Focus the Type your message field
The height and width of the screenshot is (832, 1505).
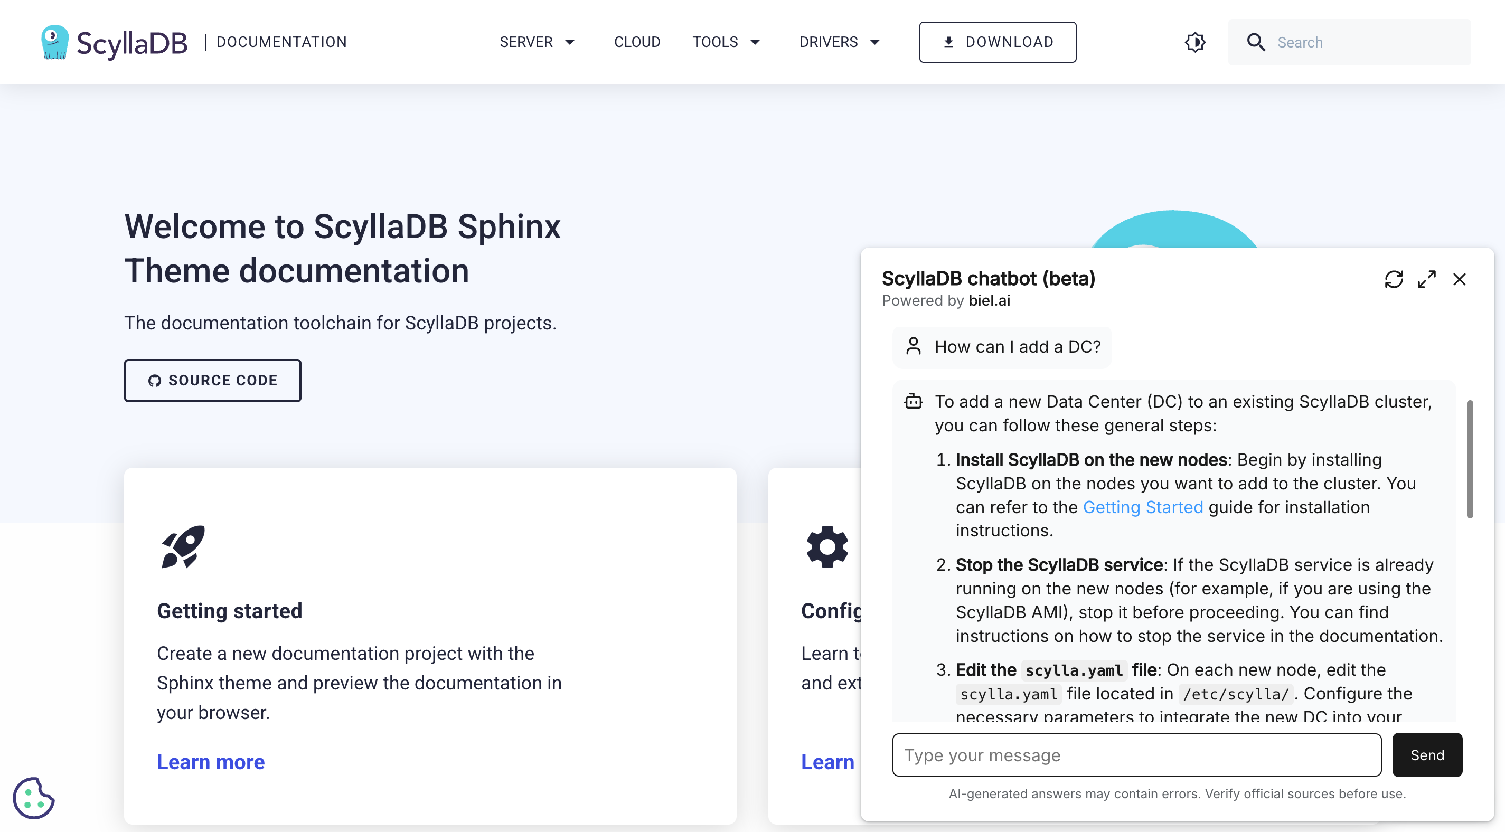click(x=1136, y=755)
